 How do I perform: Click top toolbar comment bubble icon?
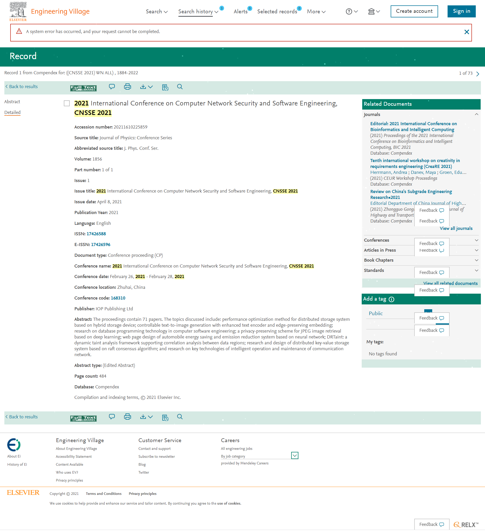click(112, 87)
